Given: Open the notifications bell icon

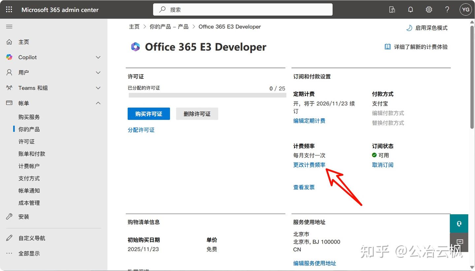Looking at the screenshot, I should click(x=410, y=10).
